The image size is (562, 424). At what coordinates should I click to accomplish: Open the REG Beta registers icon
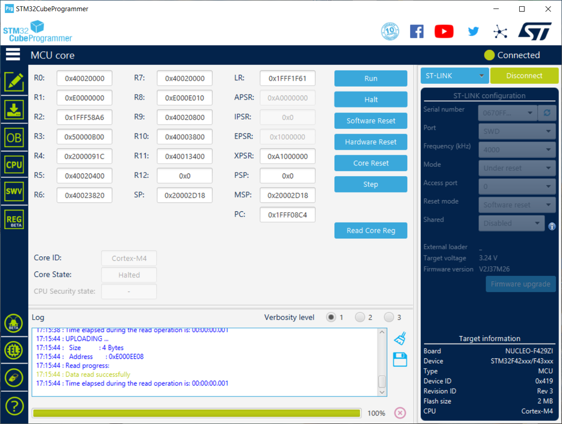click(x=14, y=219)
